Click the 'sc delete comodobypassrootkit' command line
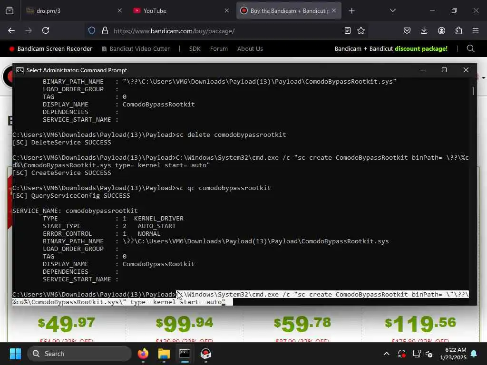This screenshot has height=365, width=487. tap(231, 134)
